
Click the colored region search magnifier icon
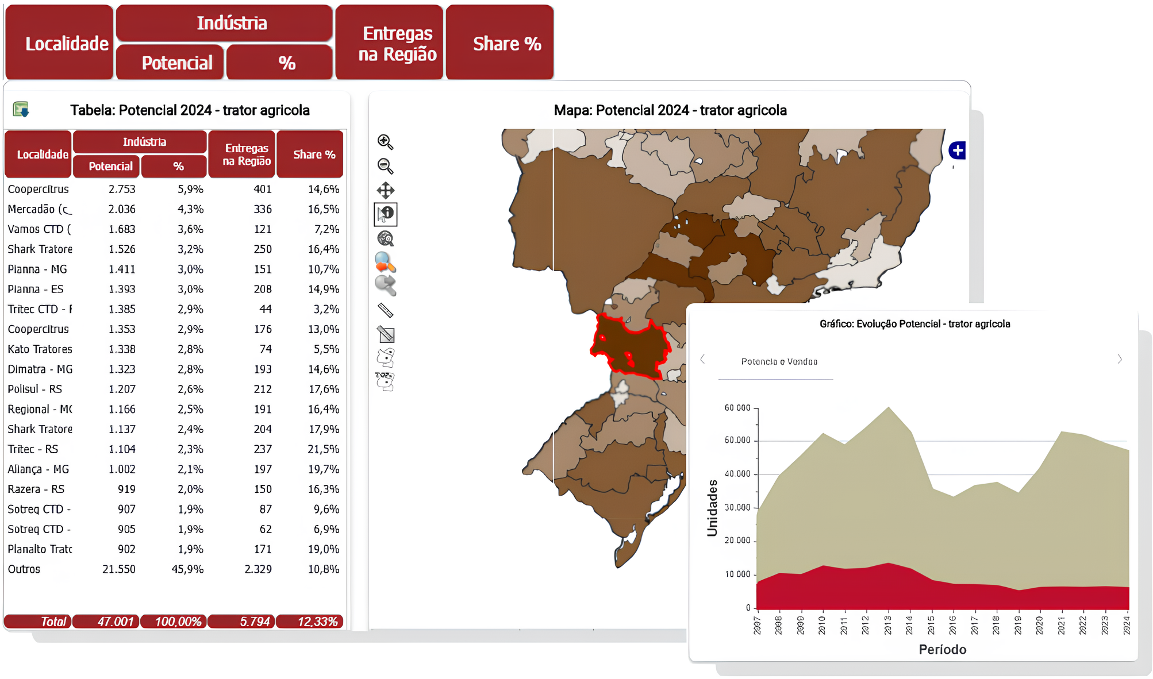click(385, 263)
